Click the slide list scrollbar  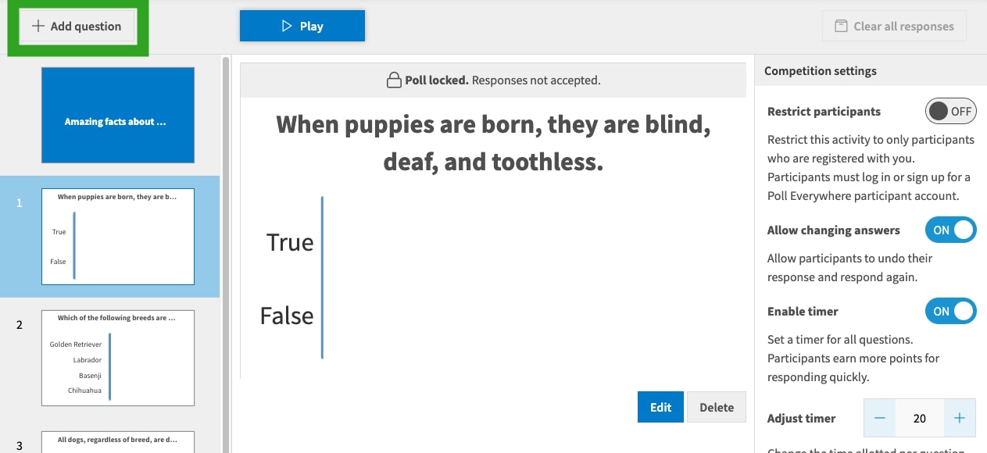tap(226, 234)
